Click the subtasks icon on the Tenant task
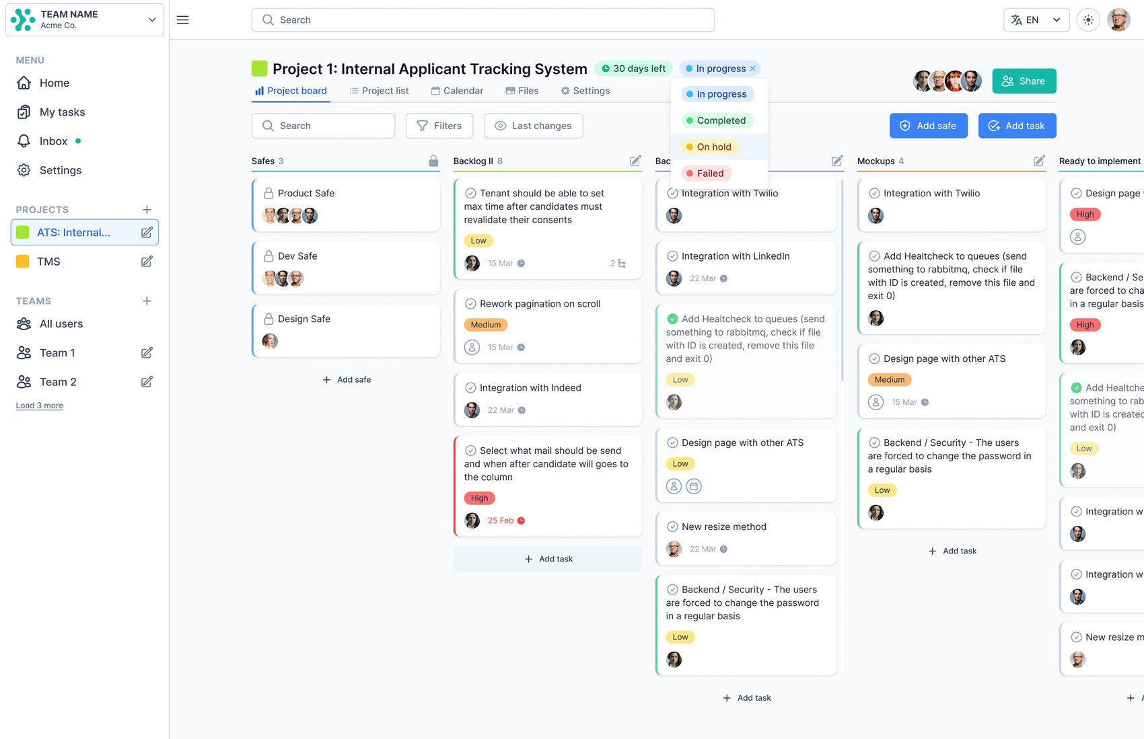 (622, 264)
